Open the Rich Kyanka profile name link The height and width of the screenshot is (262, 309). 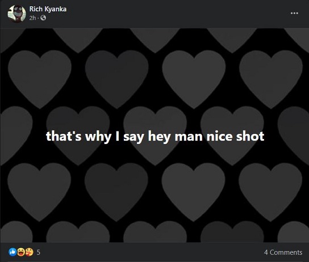48,9
